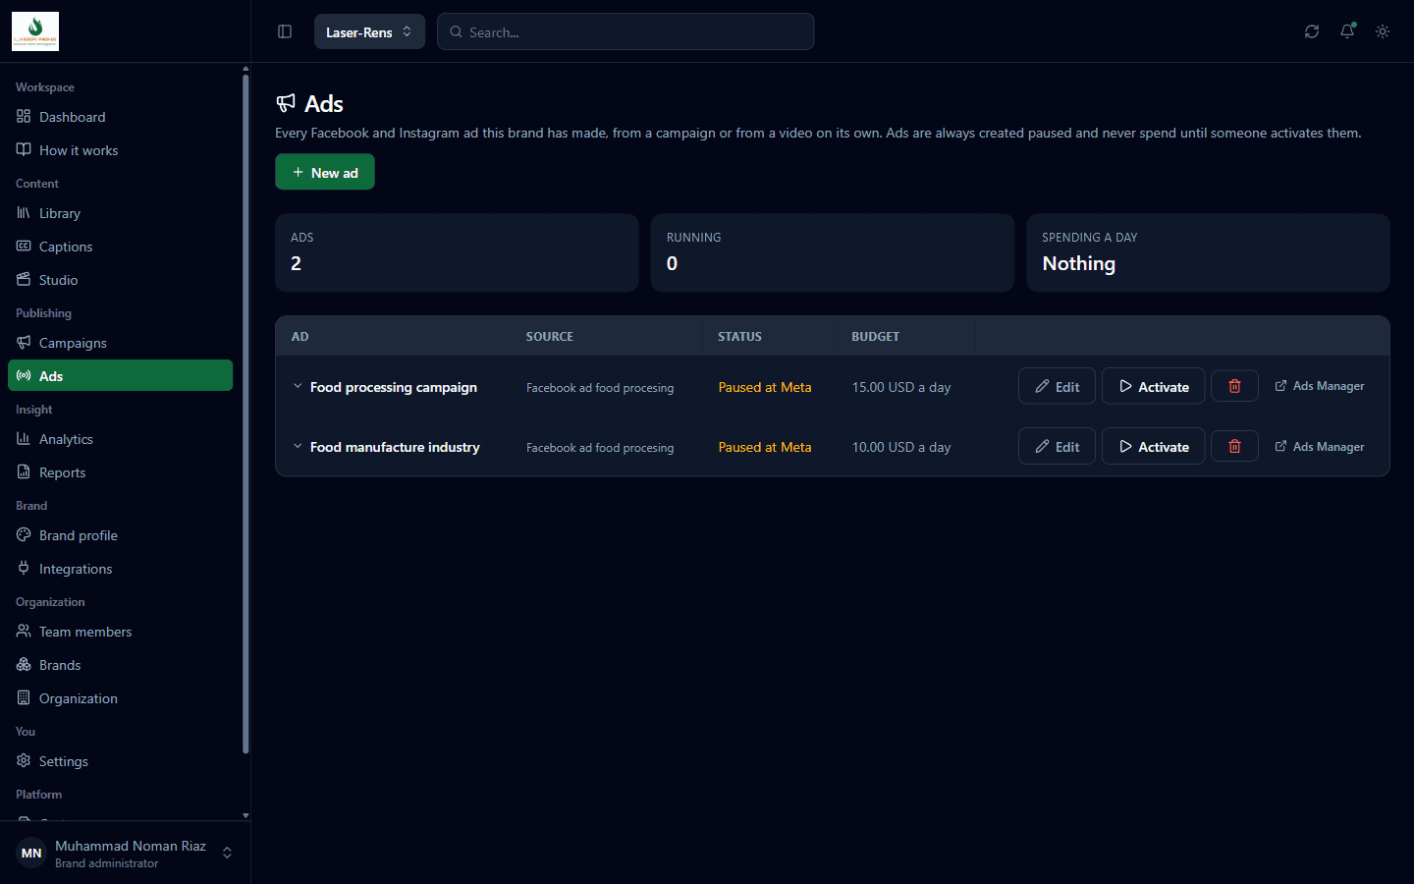
Task: Open Analytics under Insight
Action: tap(121, 439)
